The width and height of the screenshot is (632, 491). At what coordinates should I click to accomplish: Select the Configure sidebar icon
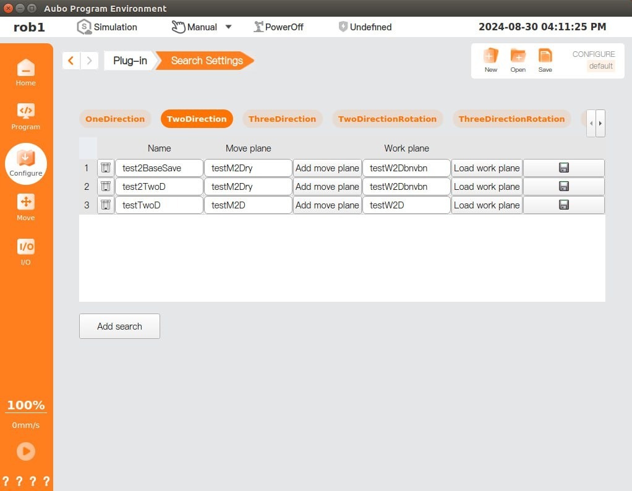26,164
